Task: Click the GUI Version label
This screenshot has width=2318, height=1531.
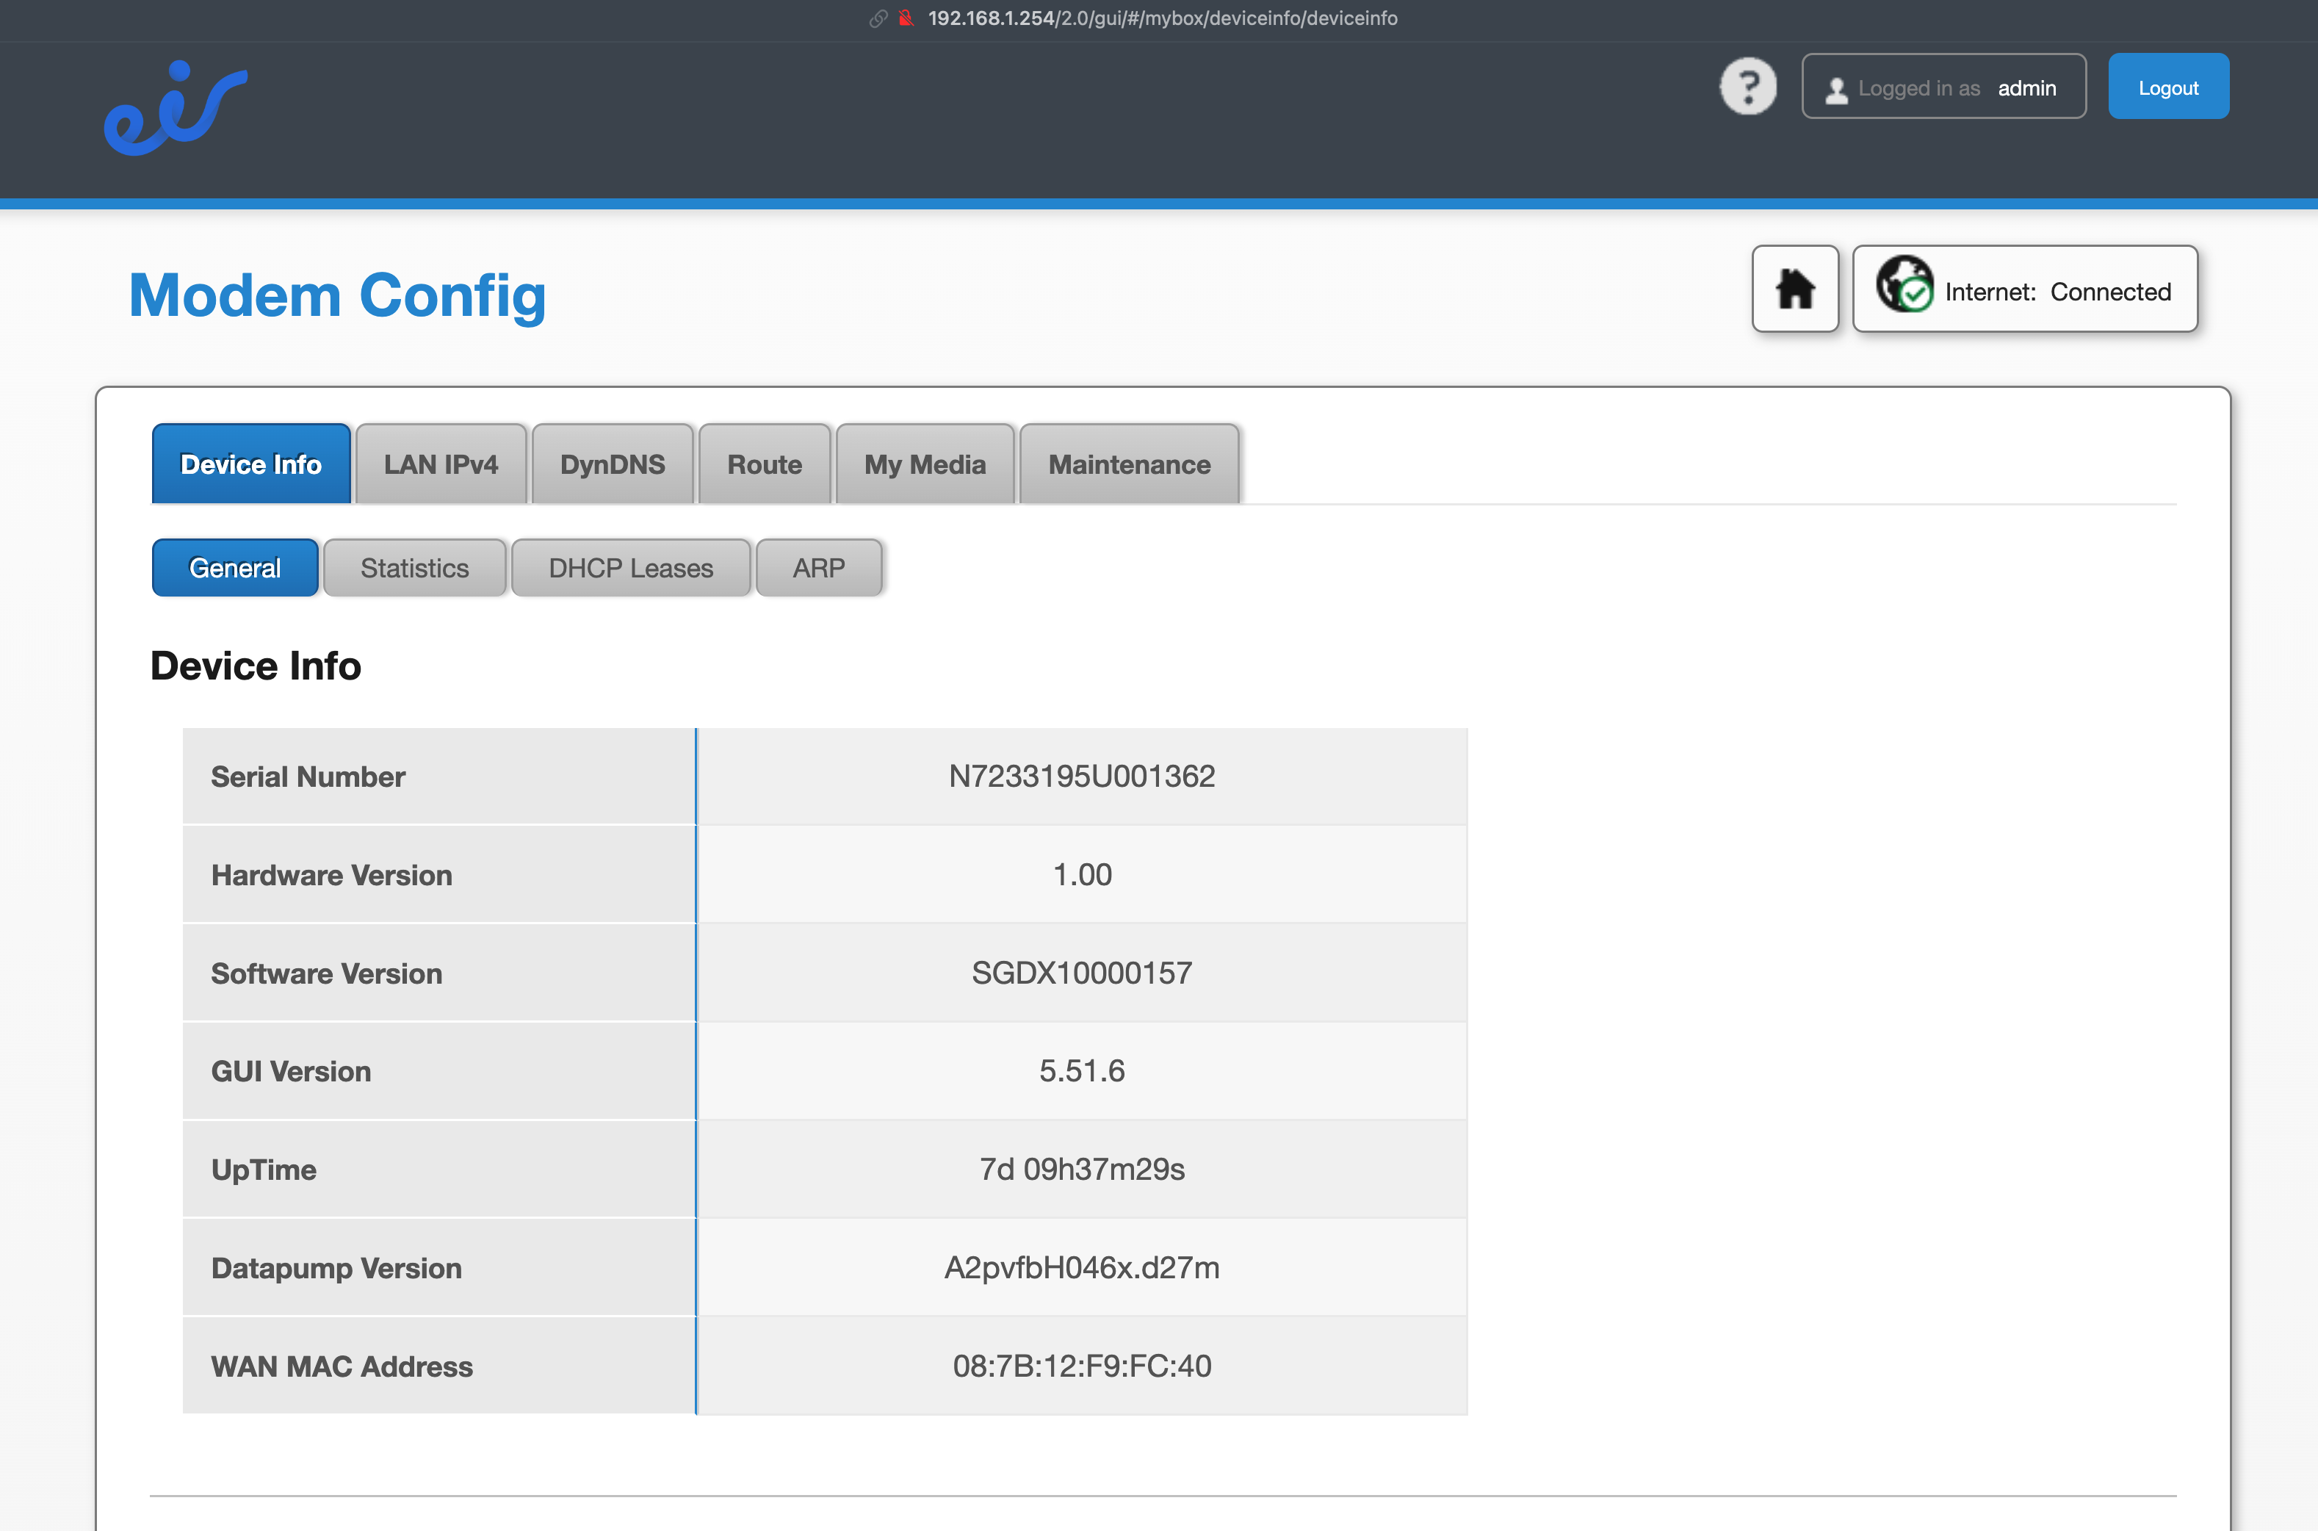Action: [291, 1071]
